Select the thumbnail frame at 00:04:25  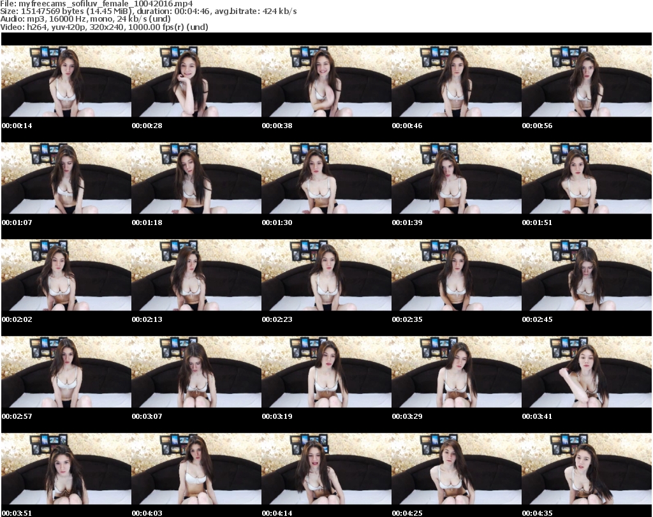(457, 469)
